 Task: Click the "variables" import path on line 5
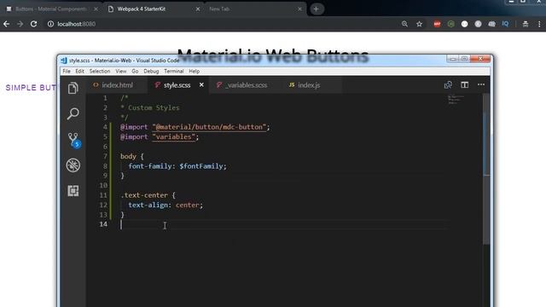pos(173,136)
